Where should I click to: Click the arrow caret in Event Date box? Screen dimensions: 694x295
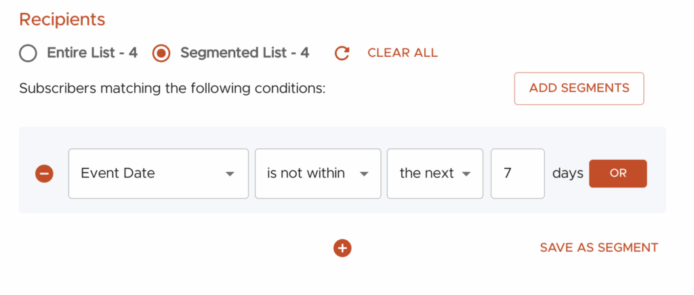(230, 175)
